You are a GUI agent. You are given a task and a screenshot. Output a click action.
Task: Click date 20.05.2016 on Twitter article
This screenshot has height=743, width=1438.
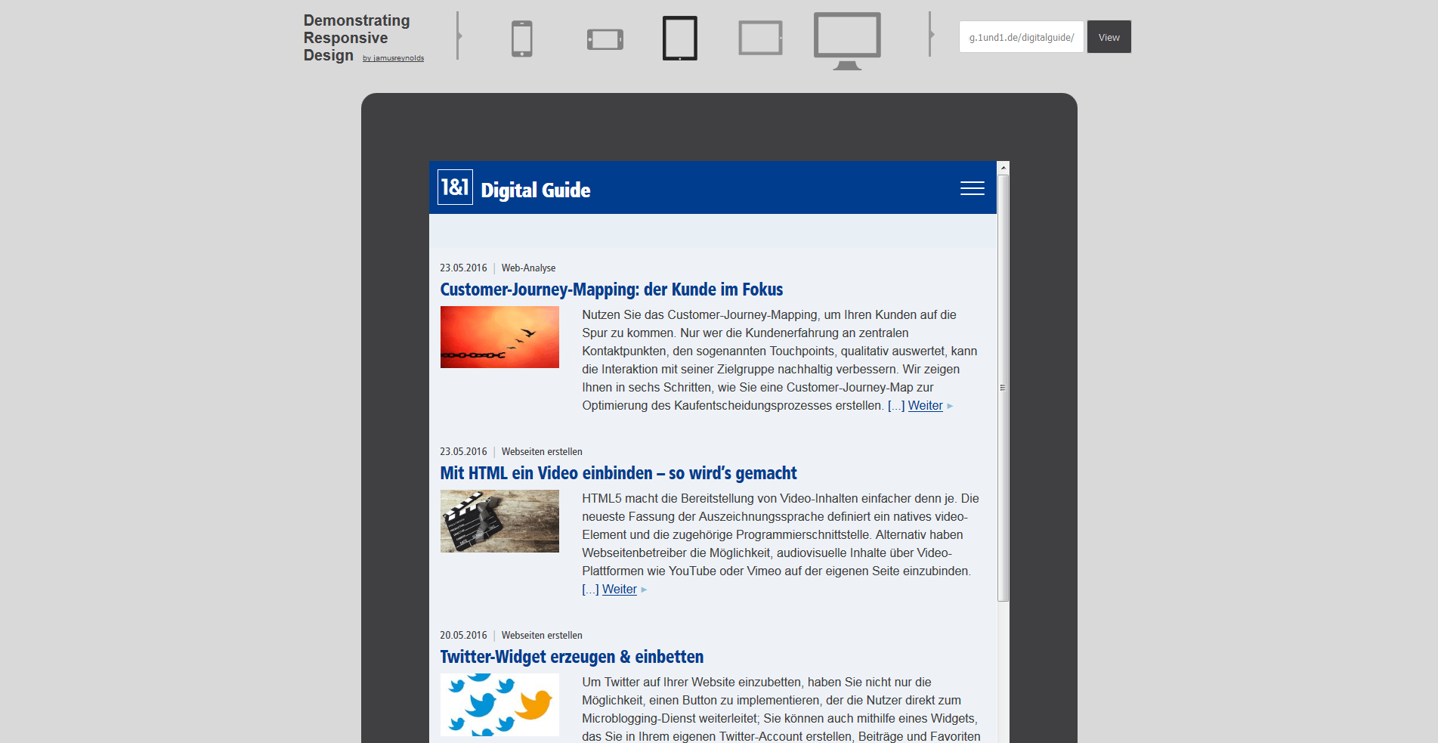click(x=463, y=636)
